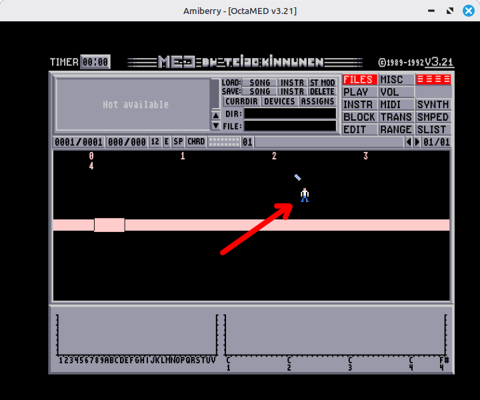The height and width of the screenshot is (400, 480).
Task: Open the SYNTH editor
Action: pos(433,105)
